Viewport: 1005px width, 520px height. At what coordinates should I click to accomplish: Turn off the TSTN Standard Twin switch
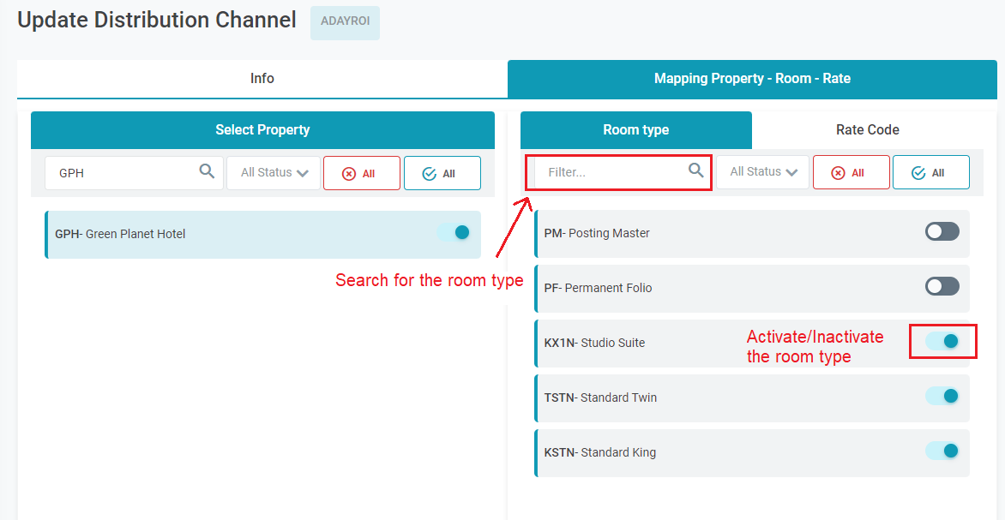coord(942,396)
